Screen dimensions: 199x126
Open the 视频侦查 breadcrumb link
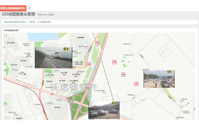[x=32, y=22]
